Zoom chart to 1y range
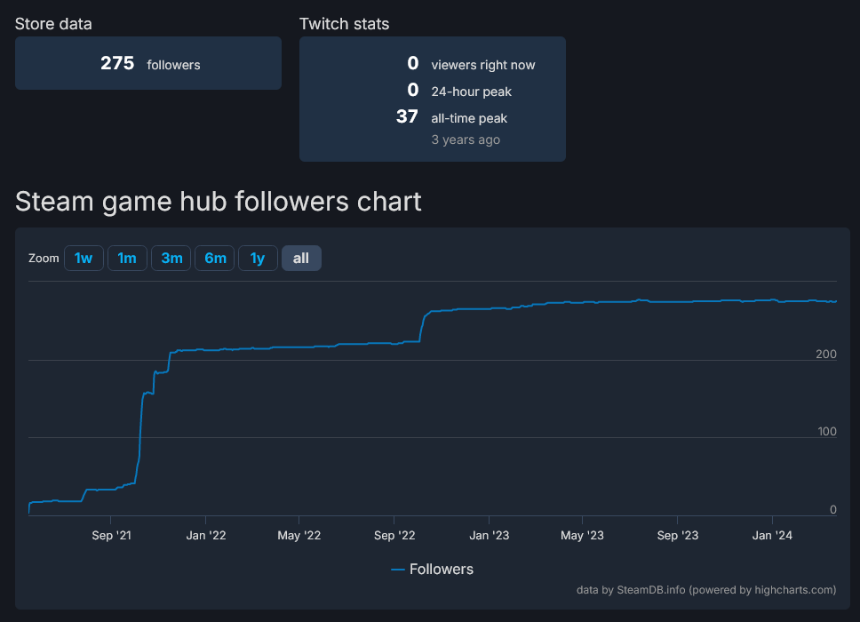Viewport: 860px width, 622px height. pyautogui.click(x=258, y=258)
